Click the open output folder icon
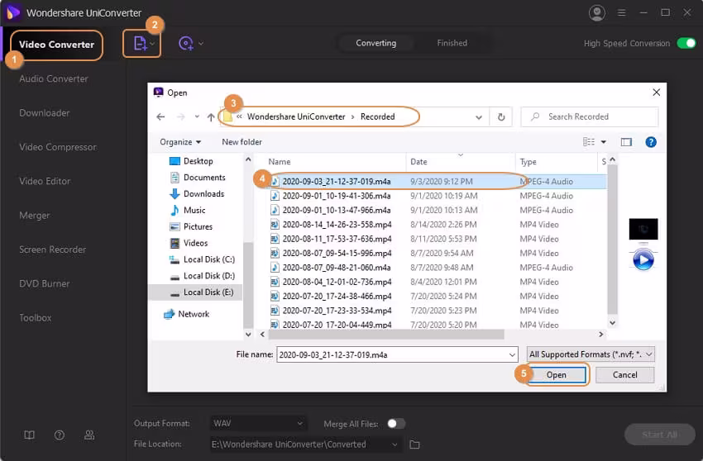This screenshot has width=703, height=461. point(414,444)
